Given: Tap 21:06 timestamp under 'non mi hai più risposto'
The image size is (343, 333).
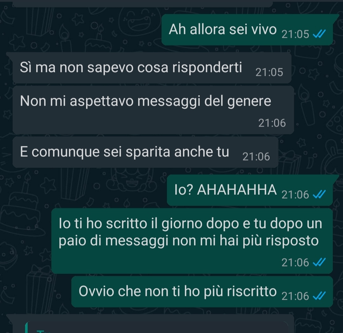Looking at the screenshot, I should click(x=295, y=262).
